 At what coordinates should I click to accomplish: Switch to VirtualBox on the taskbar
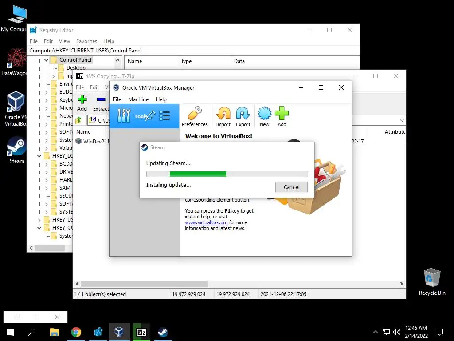(119, 332)
